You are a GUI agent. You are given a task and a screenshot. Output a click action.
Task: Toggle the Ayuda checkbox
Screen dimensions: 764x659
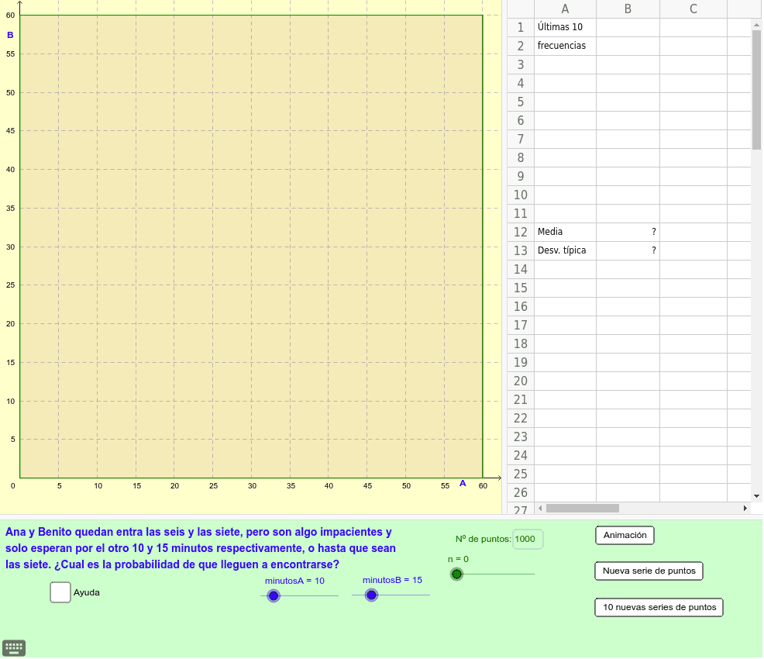pos(60,592)
